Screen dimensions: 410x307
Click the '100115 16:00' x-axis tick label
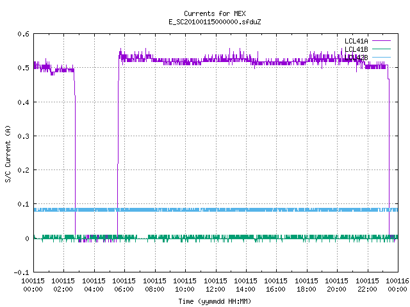[x=276, y=285]
